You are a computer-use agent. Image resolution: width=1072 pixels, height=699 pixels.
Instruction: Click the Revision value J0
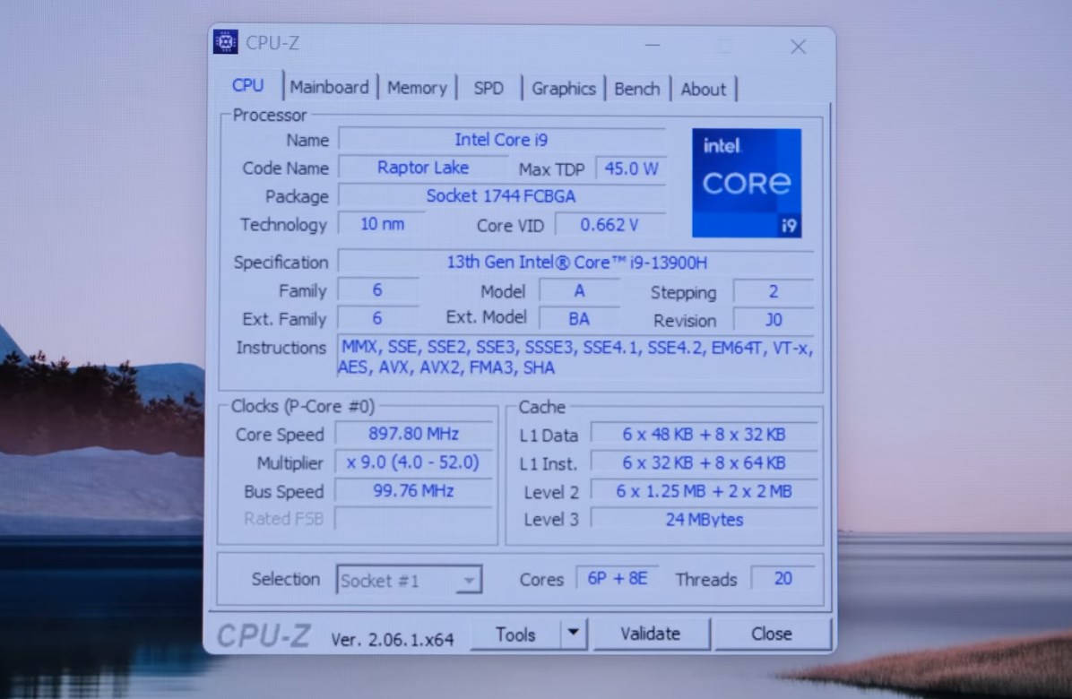[774, 320]
